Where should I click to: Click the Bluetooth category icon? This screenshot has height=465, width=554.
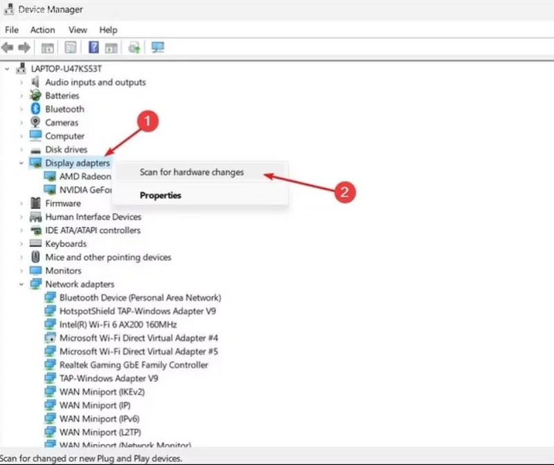click(x=35, y=109)
